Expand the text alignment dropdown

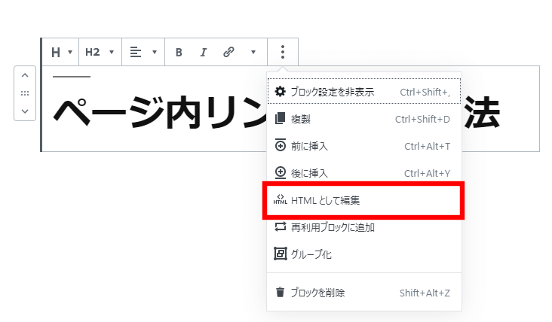(x=143, y=52)
